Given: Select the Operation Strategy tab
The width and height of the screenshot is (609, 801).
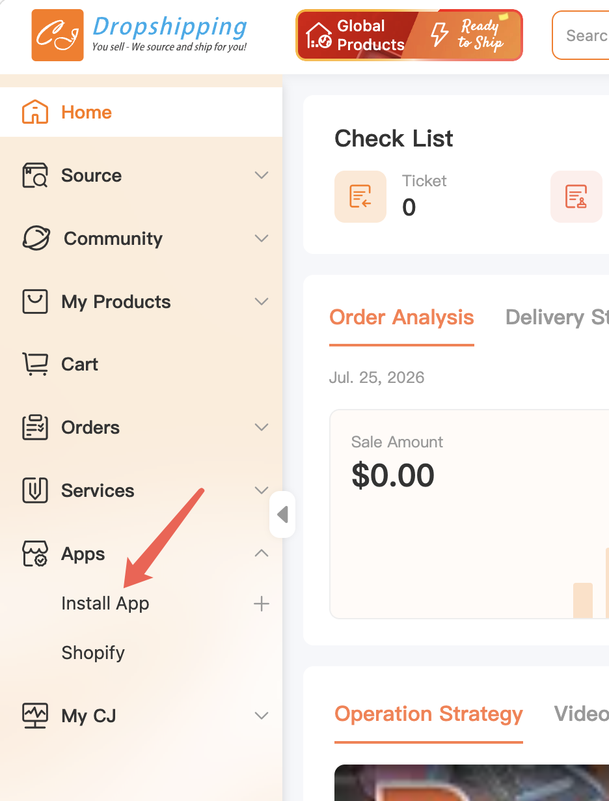Looking at the screenshot, I should pos(429,714).
